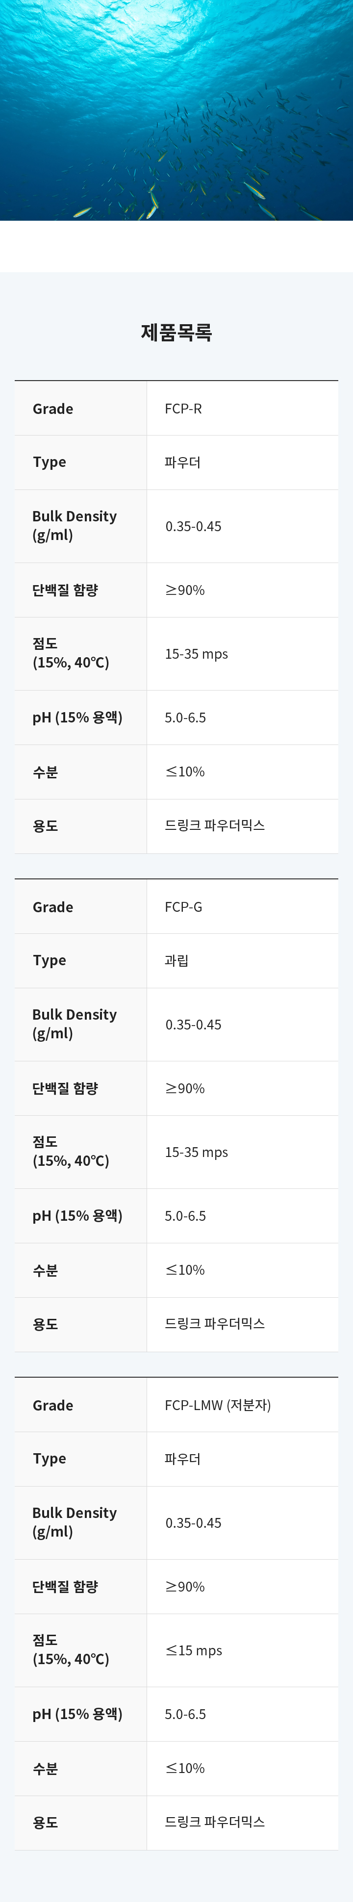Click 파우더 type in the FCP-R table
353x1902 pixels.
click(182, 462)
